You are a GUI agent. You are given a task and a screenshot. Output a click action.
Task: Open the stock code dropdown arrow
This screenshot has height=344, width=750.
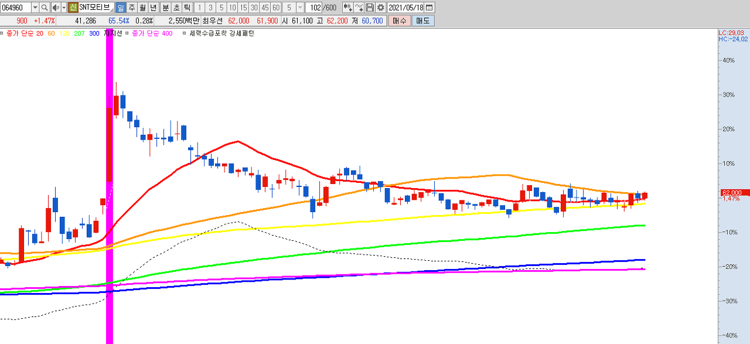point(35,8)
